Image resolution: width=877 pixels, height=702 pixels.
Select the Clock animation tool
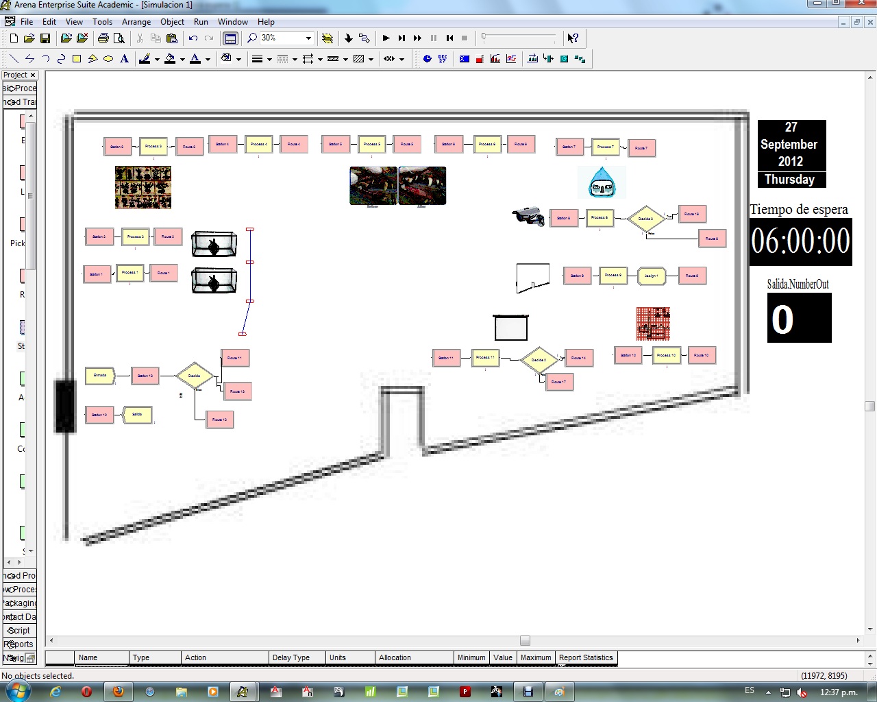(427, 59)
